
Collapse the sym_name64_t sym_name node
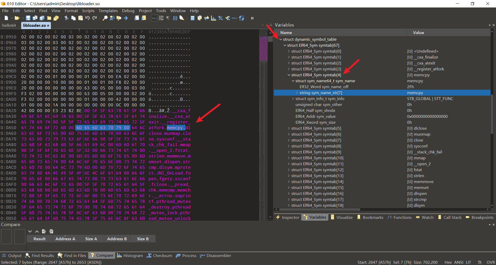[x=293, y=81]
